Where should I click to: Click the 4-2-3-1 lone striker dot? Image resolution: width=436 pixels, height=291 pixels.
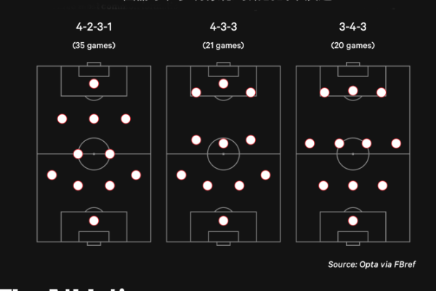(94, 84)
